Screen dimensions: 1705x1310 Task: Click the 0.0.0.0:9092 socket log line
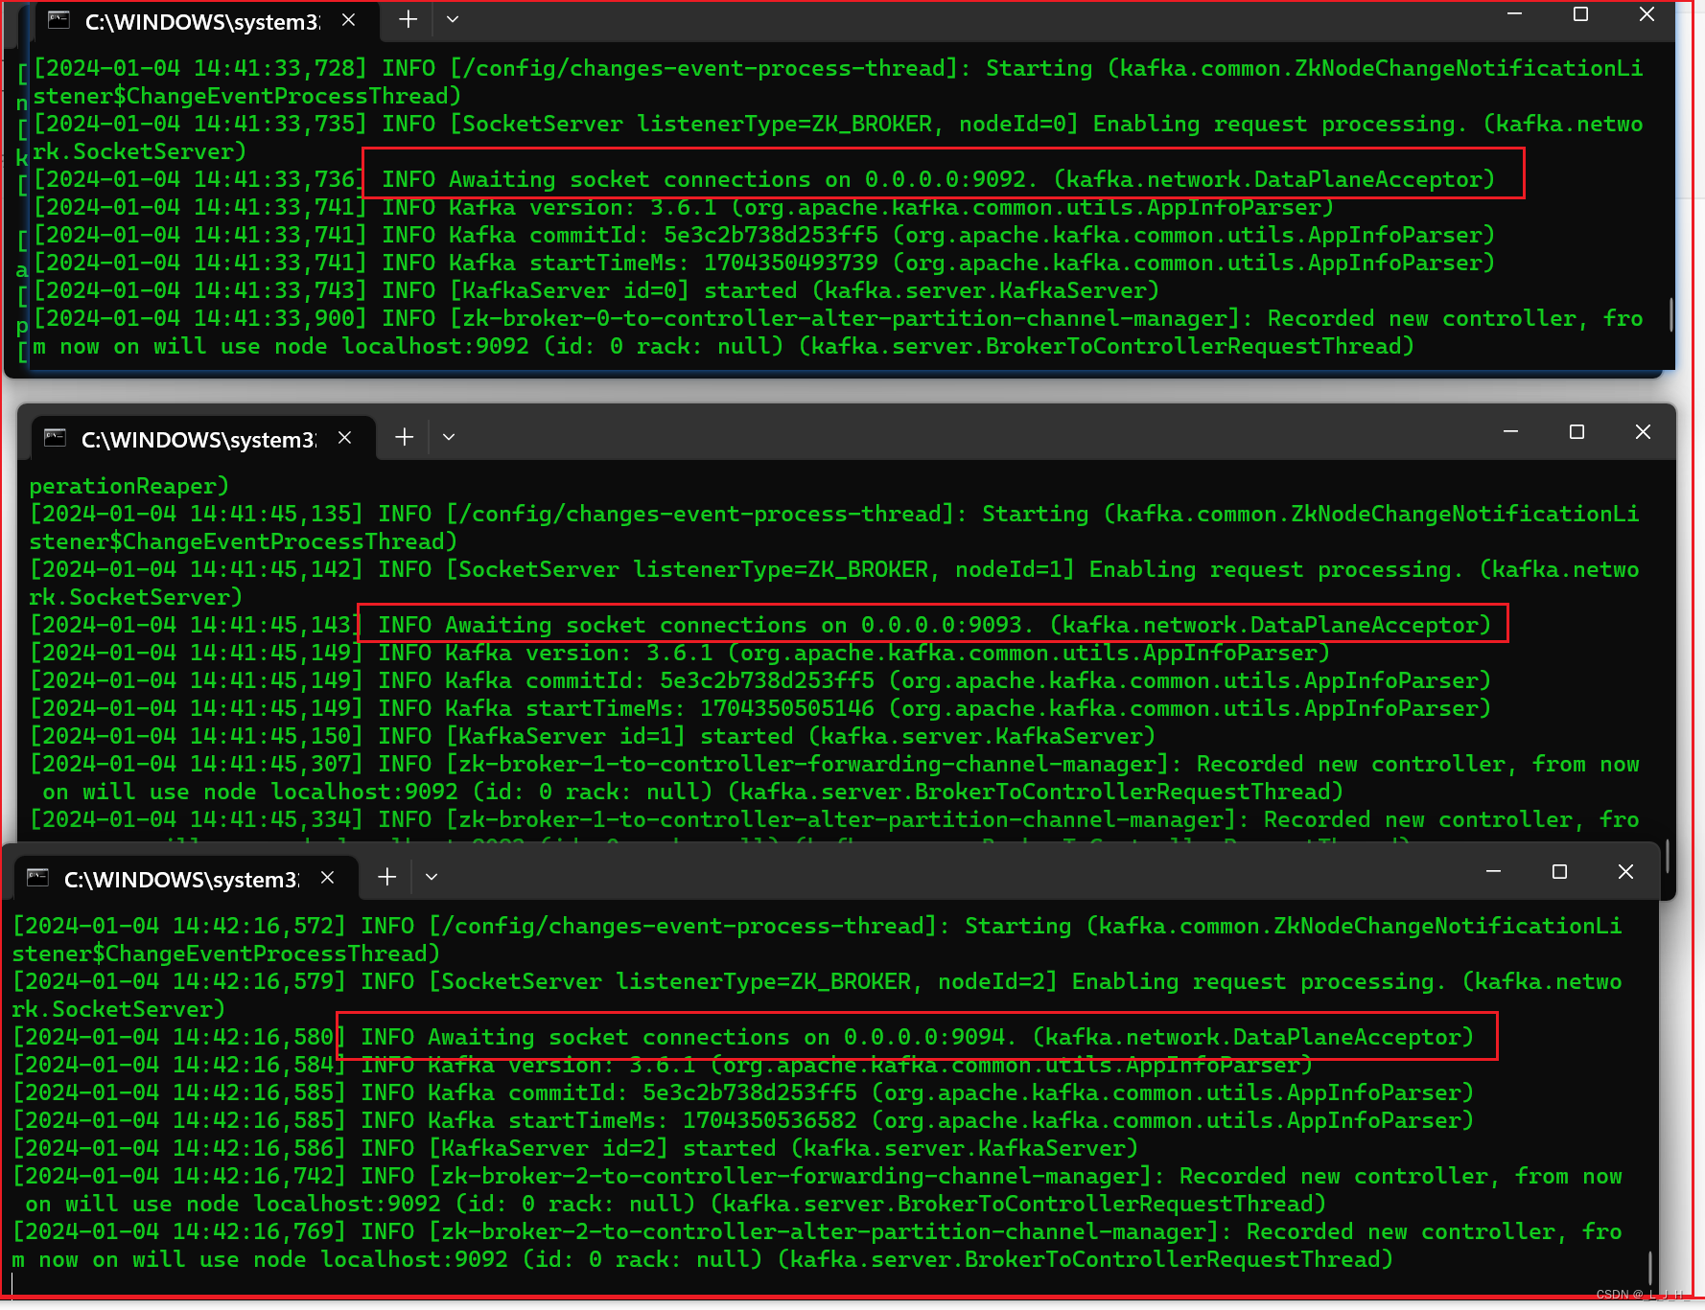coord(764,180)
